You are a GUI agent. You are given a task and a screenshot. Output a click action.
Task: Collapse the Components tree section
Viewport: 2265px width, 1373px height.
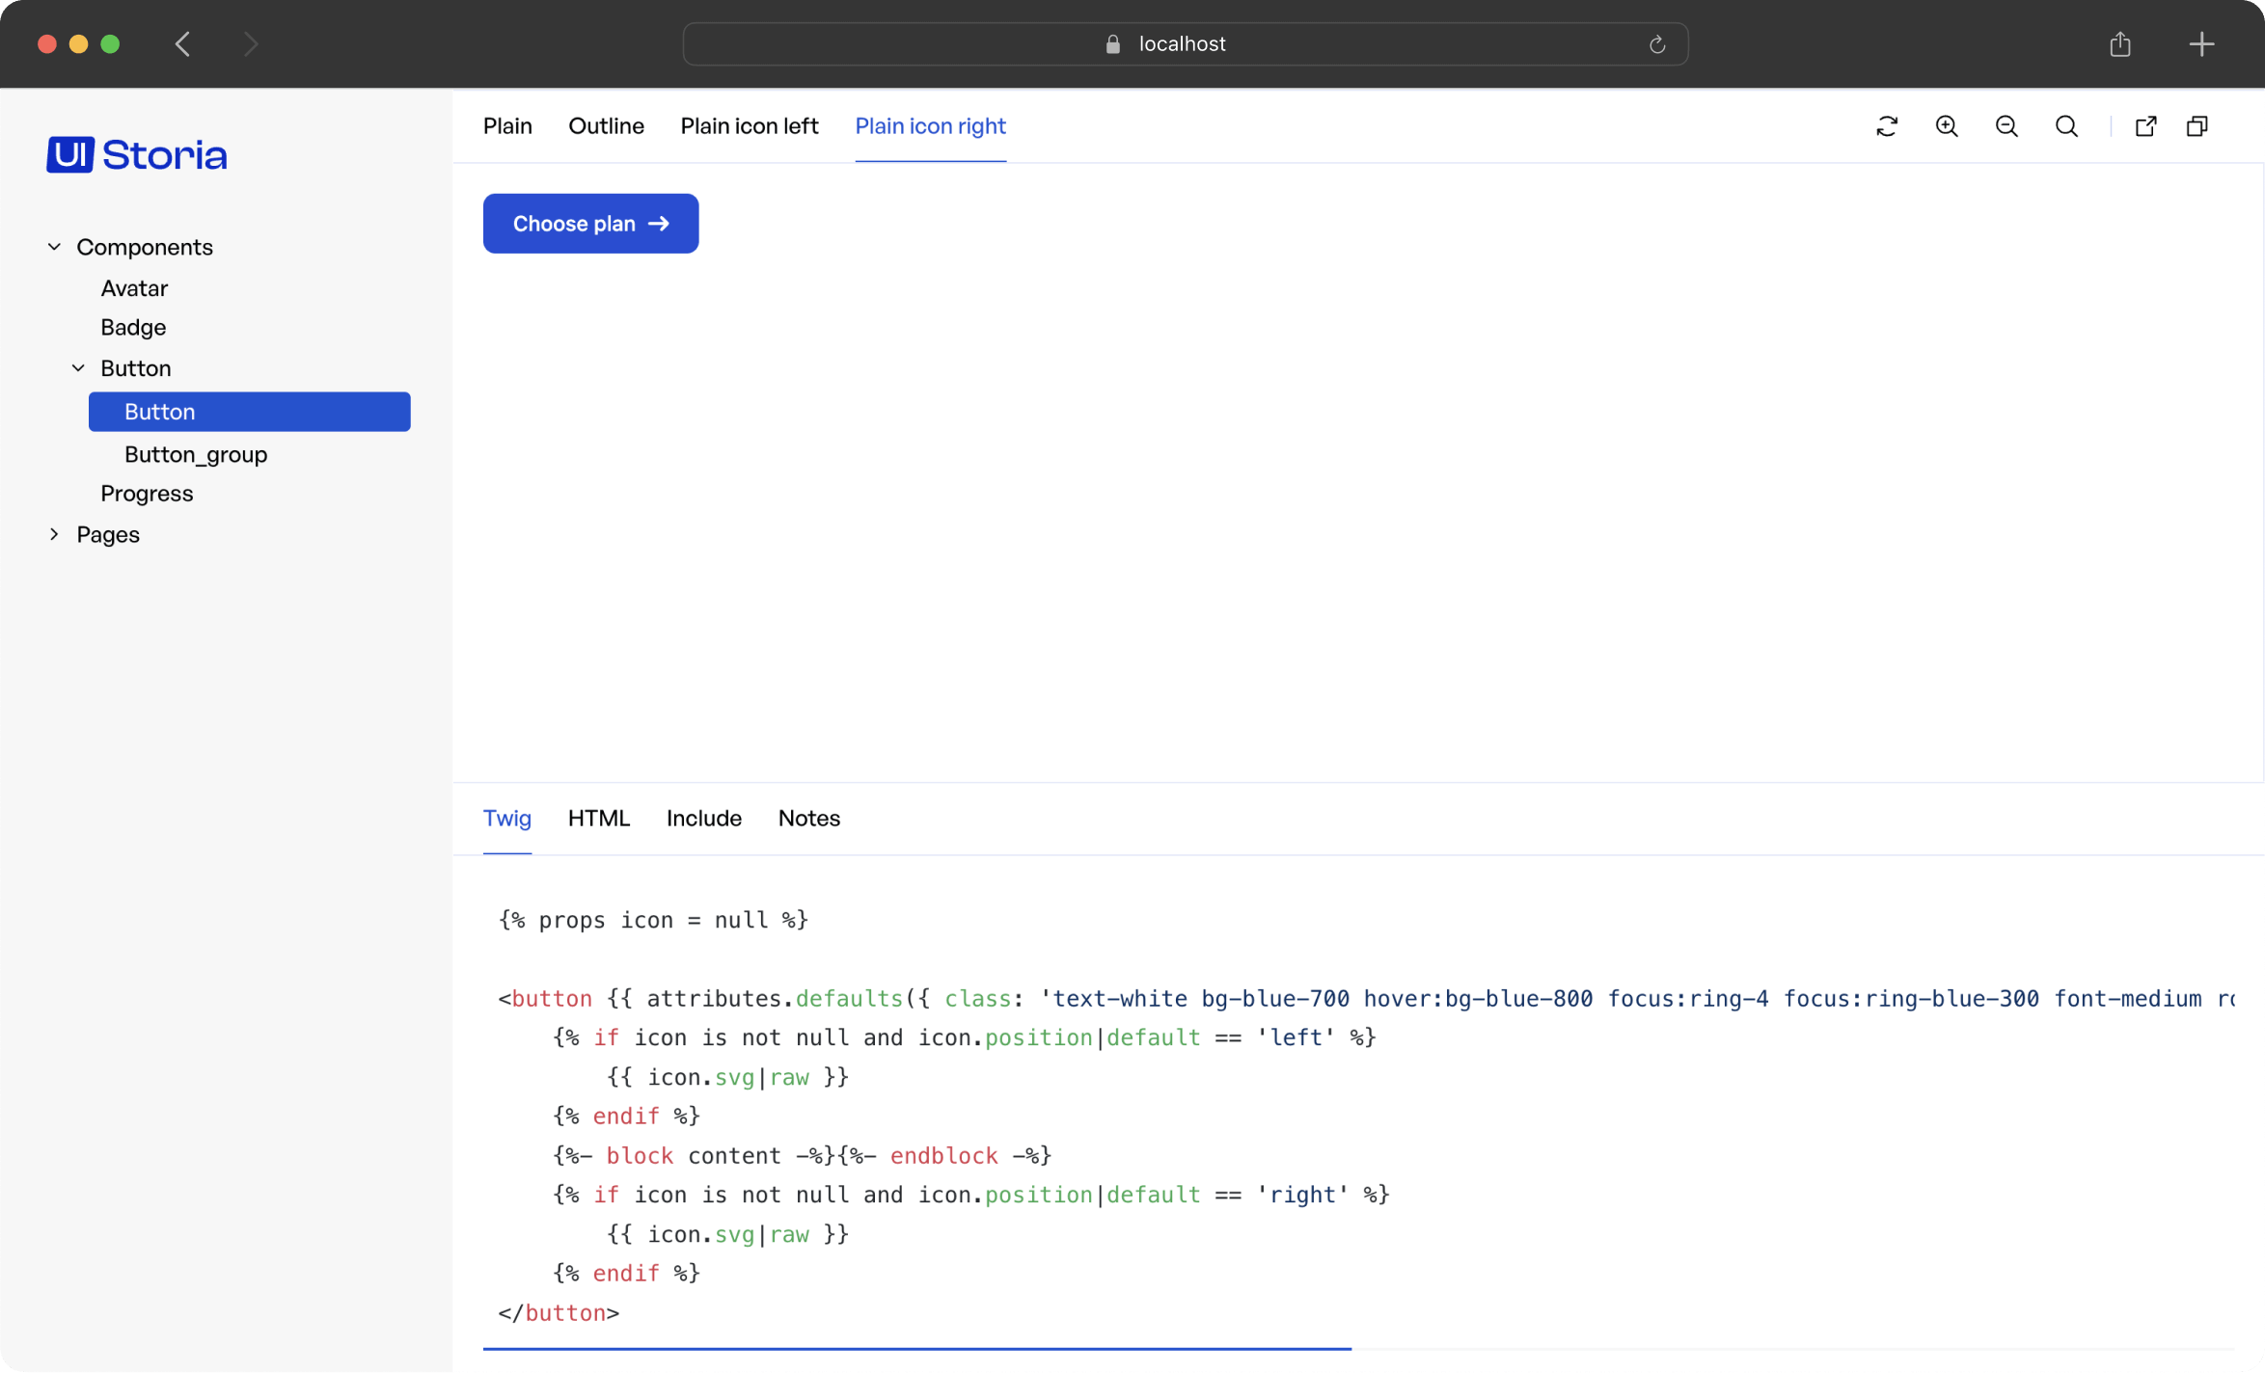click(x=55, y=247)
